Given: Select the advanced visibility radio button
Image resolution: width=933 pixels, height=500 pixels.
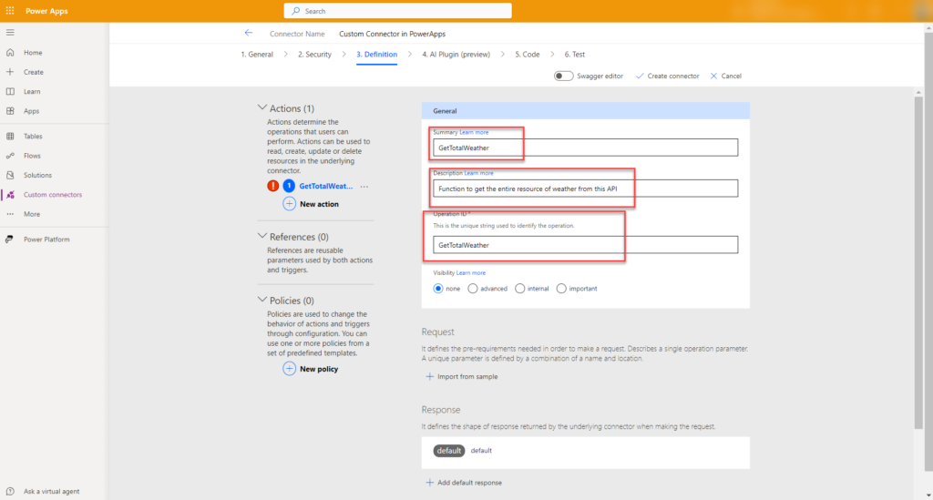Looking at the screenshot, I should (x=472, y=289).
